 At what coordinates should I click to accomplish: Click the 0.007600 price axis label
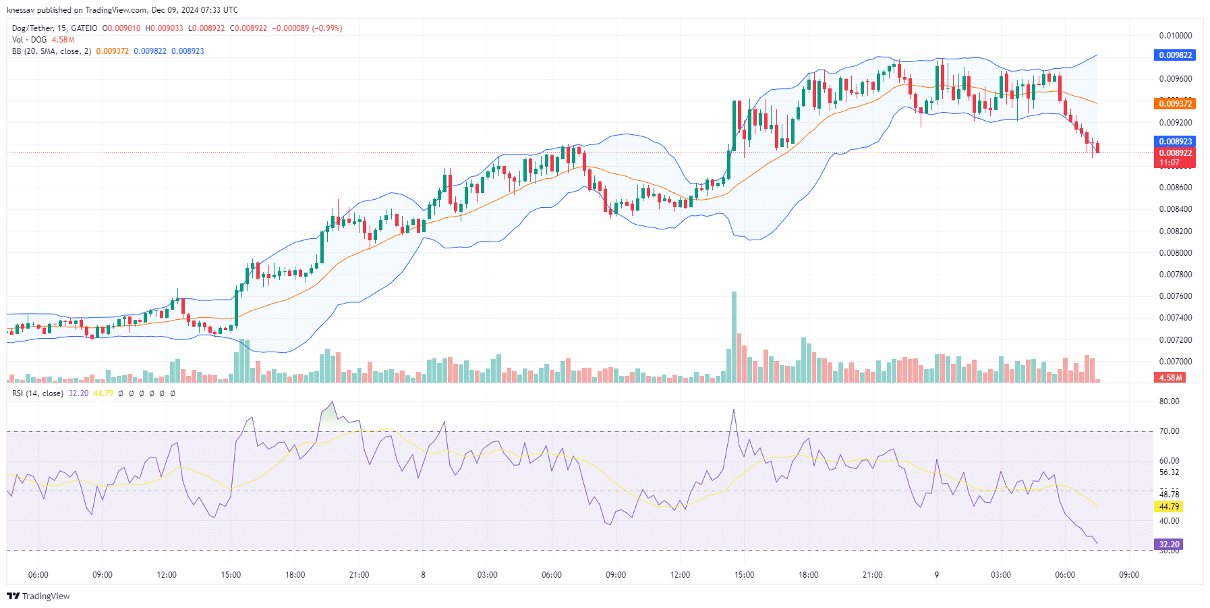coord(1175,296)
